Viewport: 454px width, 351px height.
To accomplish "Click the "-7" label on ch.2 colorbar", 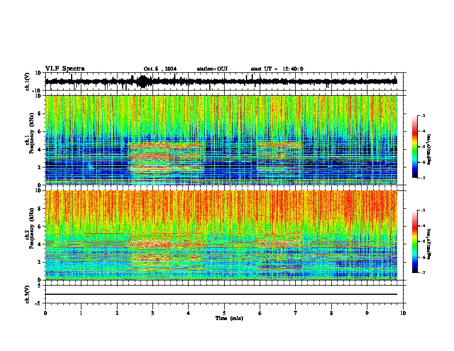I will coord(423,273).
